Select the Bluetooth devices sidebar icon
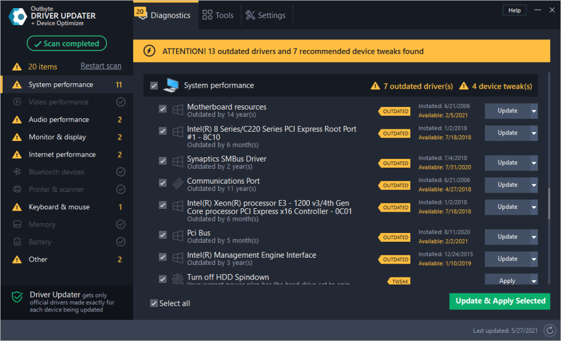The width and height of the screenshot is (561, 341). pyautogui.click(x=18, y=172)
